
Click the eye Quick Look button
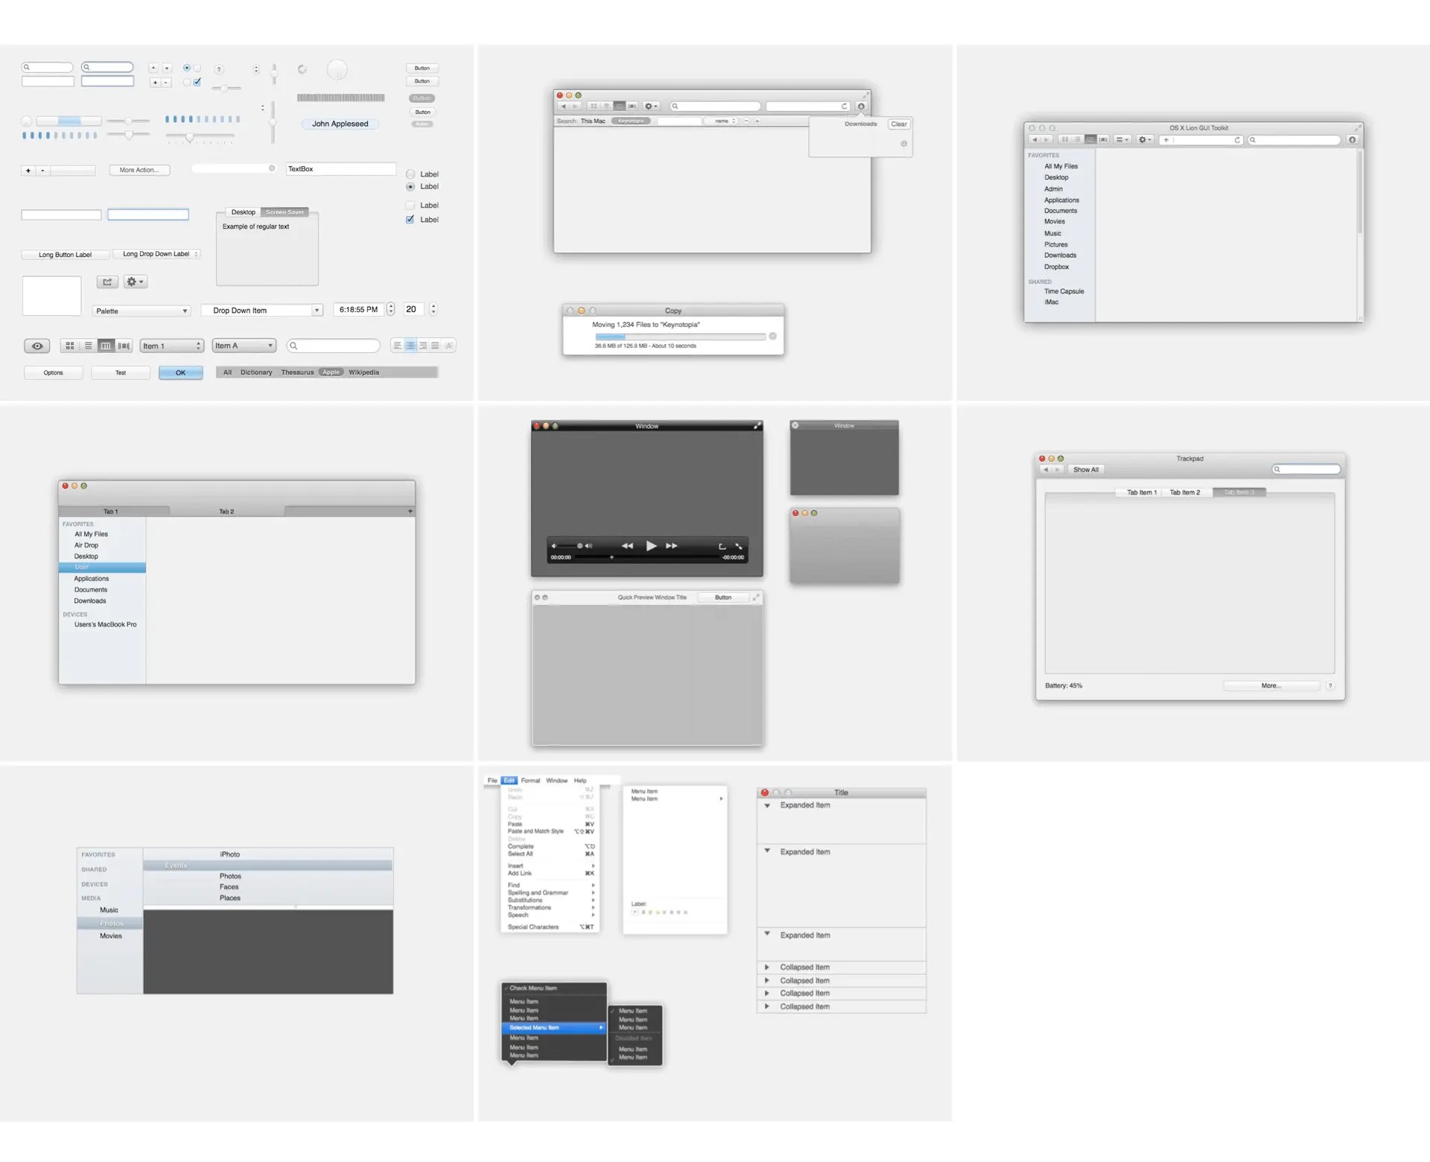(x=37, y=346)
